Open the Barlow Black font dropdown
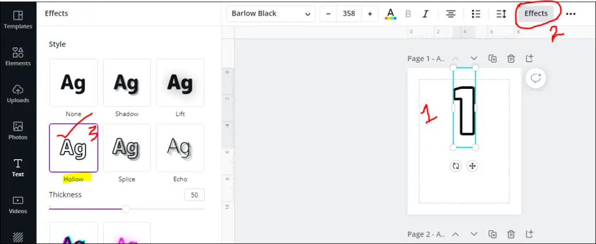Viewport: 596px width, 244px height. click(x=271, y=14)
